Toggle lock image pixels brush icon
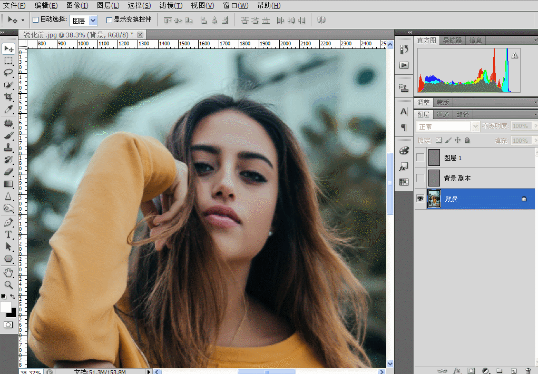 [448, 140]
